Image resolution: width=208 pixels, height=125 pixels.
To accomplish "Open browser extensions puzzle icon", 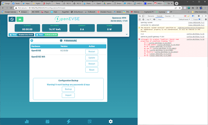I will (x=193, y=8).
